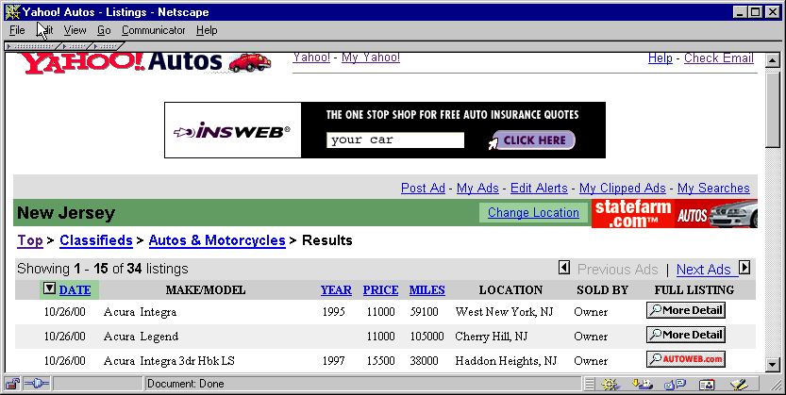Click the 'Acura Legend' make/model cell
Screen dimensions: 786x395
click(141, 337)
